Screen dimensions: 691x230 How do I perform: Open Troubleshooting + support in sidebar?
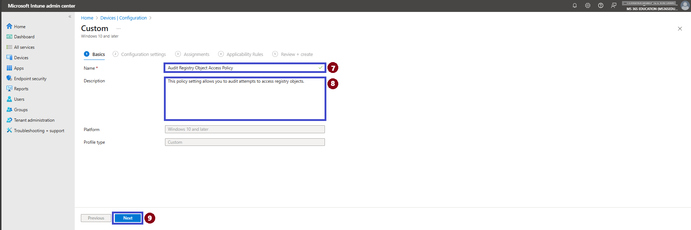[39, 130]
